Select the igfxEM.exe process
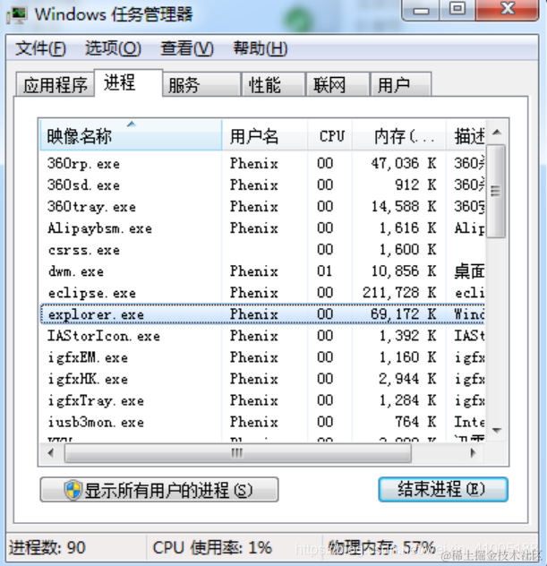547x566 pixels. [x=262, y=357]
